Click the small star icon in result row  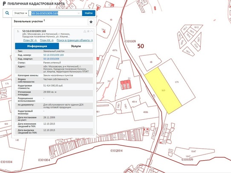pyautogui.click(x=88, y=31)
